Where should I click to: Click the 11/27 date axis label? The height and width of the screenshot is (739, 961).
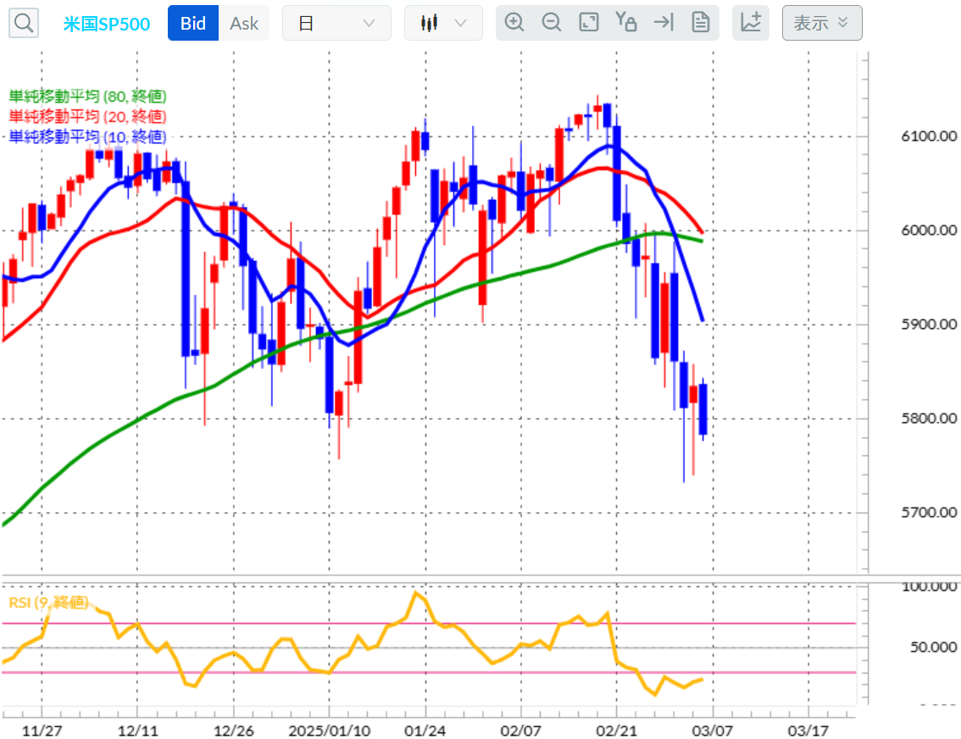click(42, 731)
